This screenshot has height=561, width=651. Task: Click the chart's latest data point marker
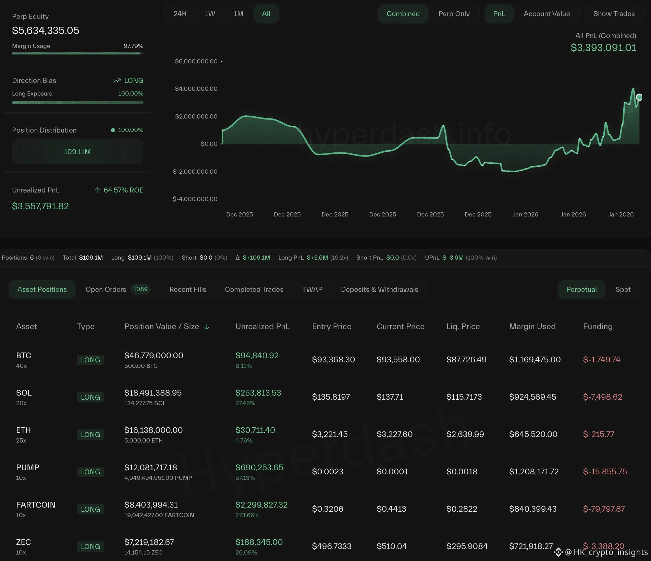(x=639, y=97)
